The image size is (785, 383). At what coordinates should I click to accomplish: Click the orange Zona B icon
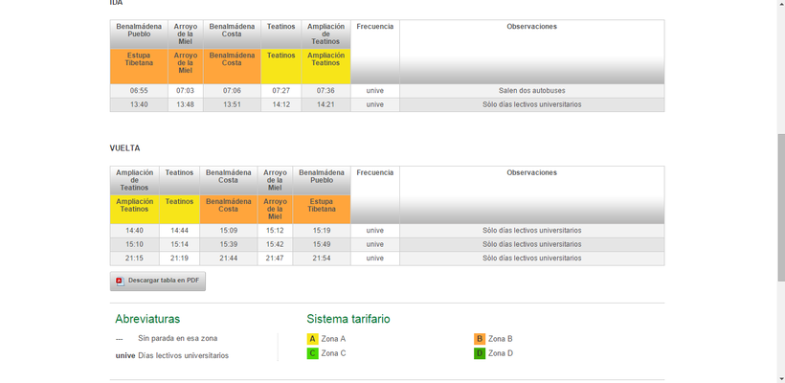[x=480, y=339]
